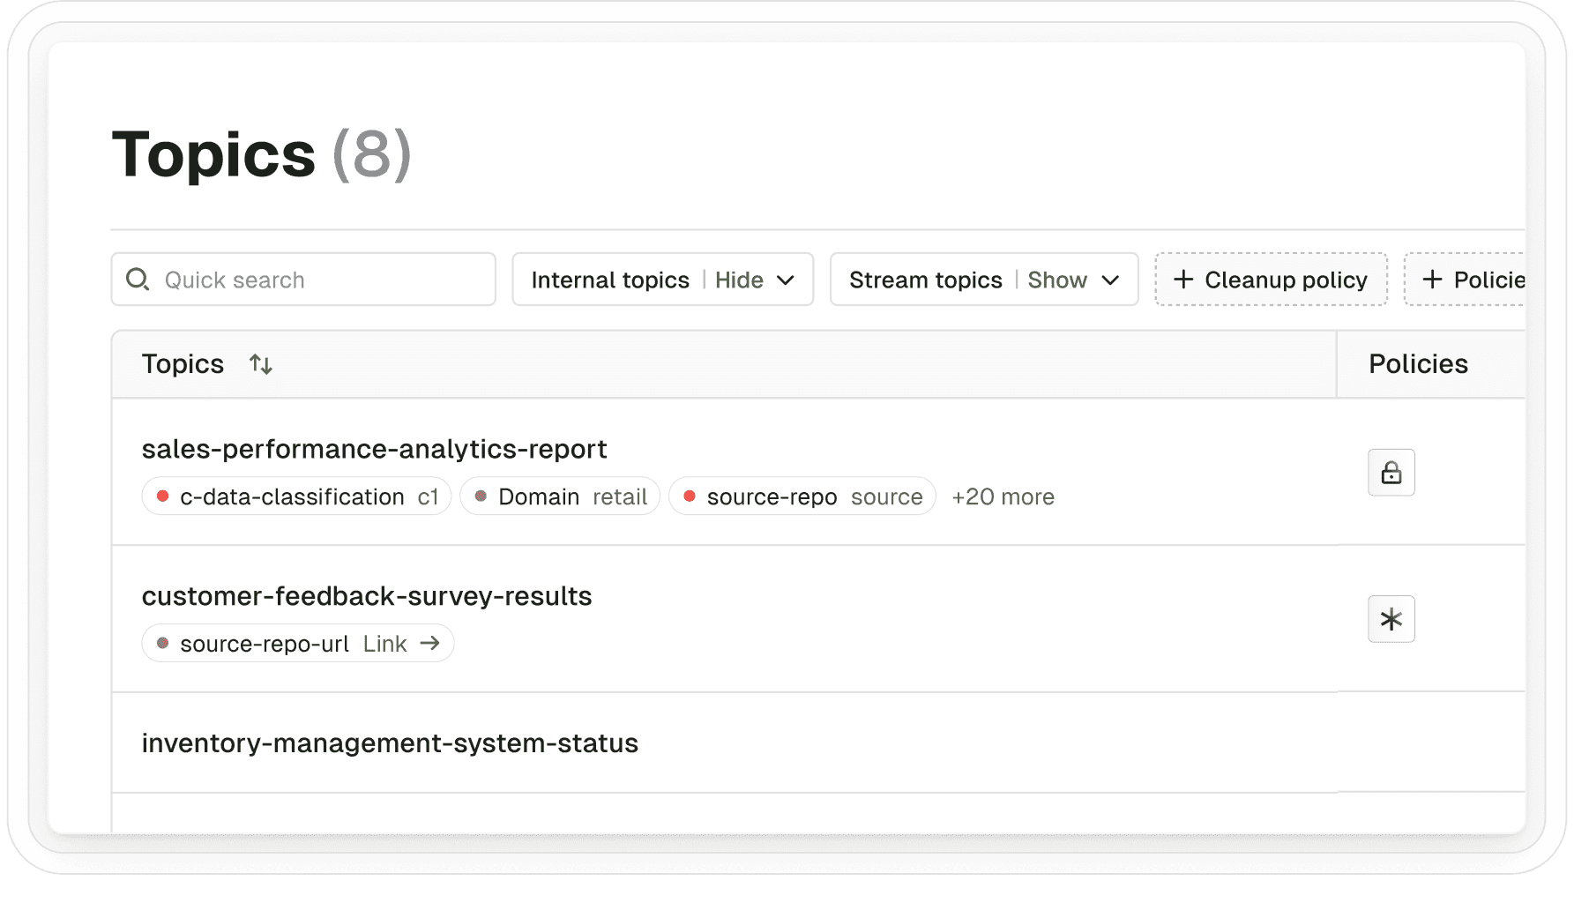The height and width of the screenshot is (903, 1574).
Task: Open the Internal topics Hide dropdown
Action: click(662, 280)
